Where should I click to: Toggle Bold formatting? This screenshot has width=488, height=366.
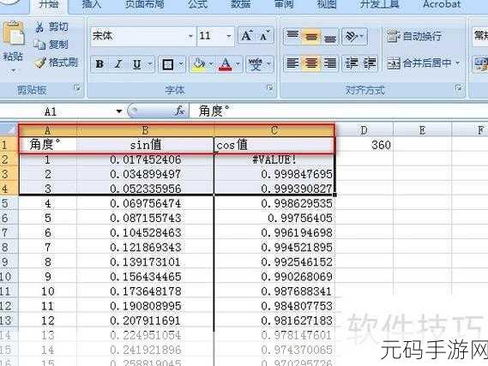(x=99, y=64)
